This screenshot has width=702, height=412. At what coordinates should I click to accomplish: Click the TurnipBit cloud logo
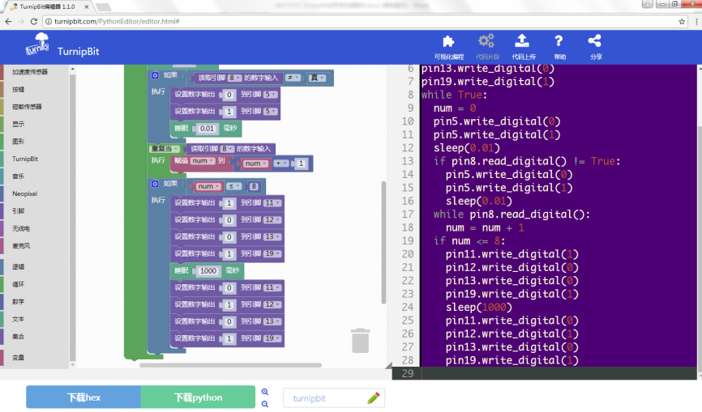pos(37,45)
